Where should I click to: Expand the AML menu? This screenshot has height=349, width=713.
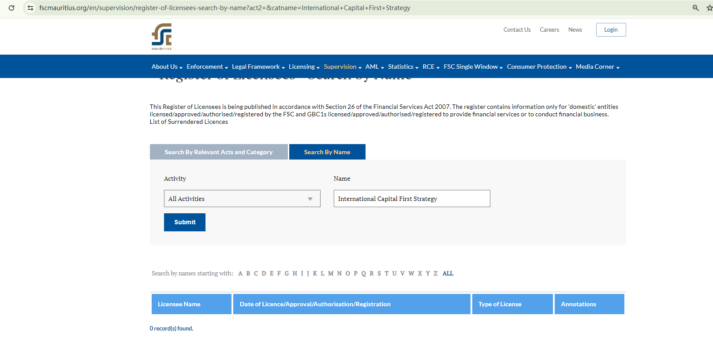click(375, 67)
